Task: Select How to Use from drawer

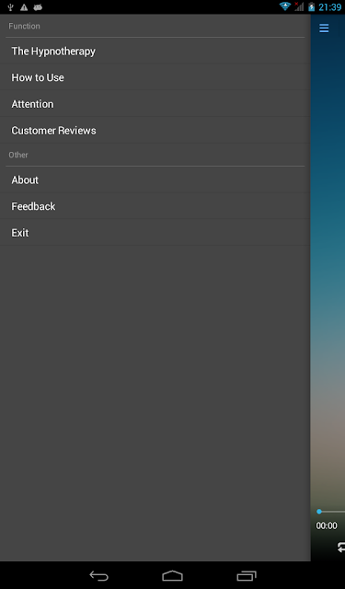Action: [x=155, y=77]
